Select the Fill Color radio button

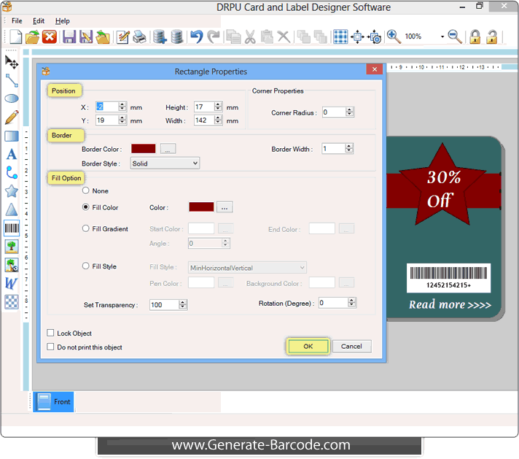[x=86, y=207]
